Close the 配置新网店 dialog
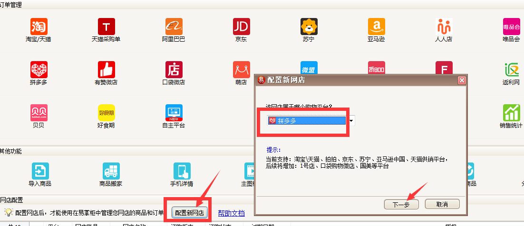524x226 pixels. coord(462,80)
